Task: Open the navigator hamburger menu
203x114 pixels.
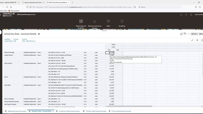Action: (0, 15)
